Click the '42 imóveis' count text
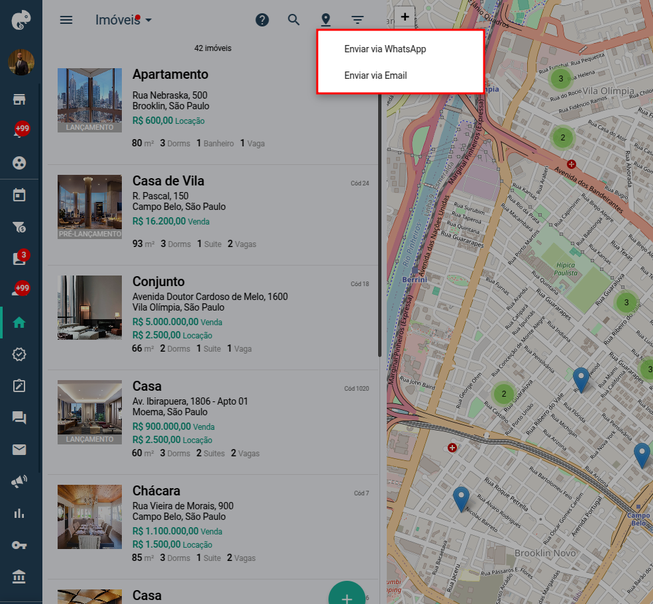Image resolution: width=653 pixels, height=604 pixels. click(x=213, y=48)
